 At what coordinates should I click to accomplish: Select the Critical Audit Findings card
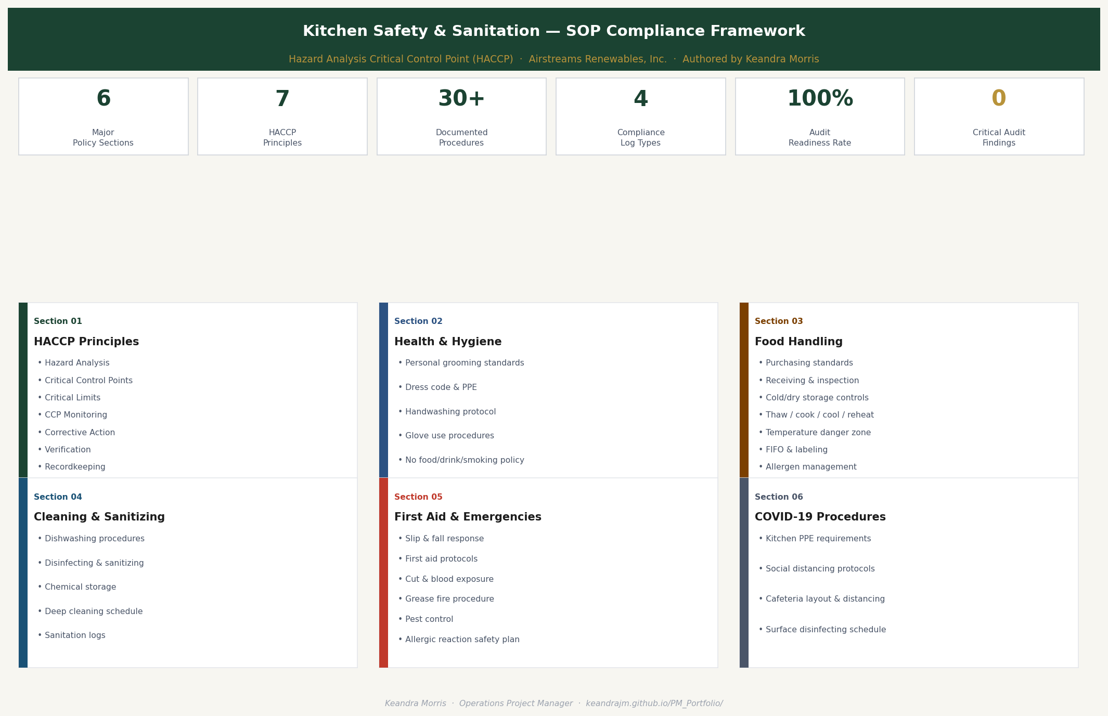pyautogui.click(x=999, y=115)
